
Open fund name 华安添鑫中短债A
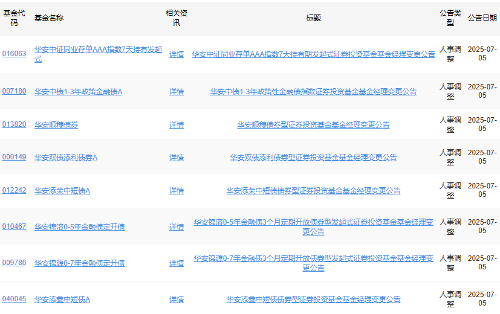62,300
